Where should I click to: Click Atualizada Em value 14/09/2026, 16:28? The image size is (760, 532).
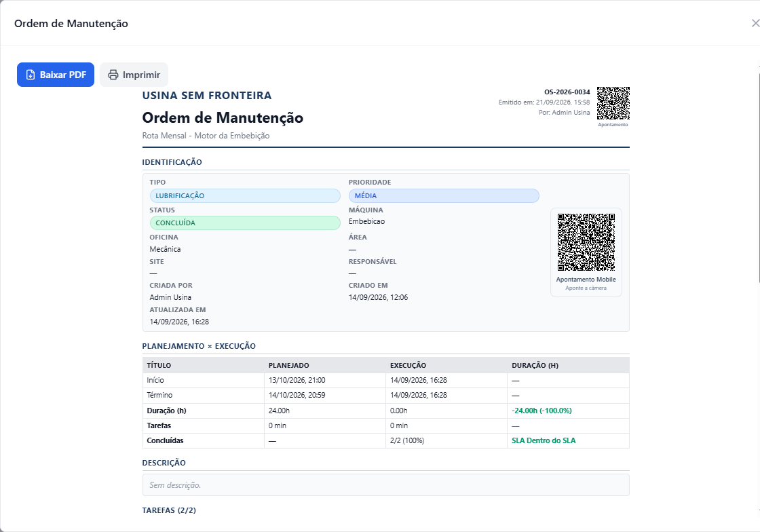(x=179, y=322)
